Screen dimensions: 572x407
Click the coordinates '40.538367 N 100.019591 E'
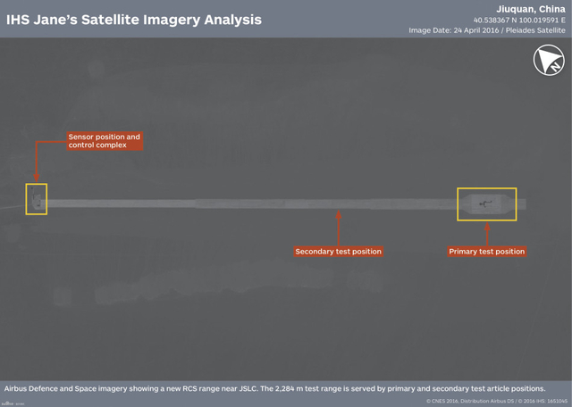click(x=519, y=20)
